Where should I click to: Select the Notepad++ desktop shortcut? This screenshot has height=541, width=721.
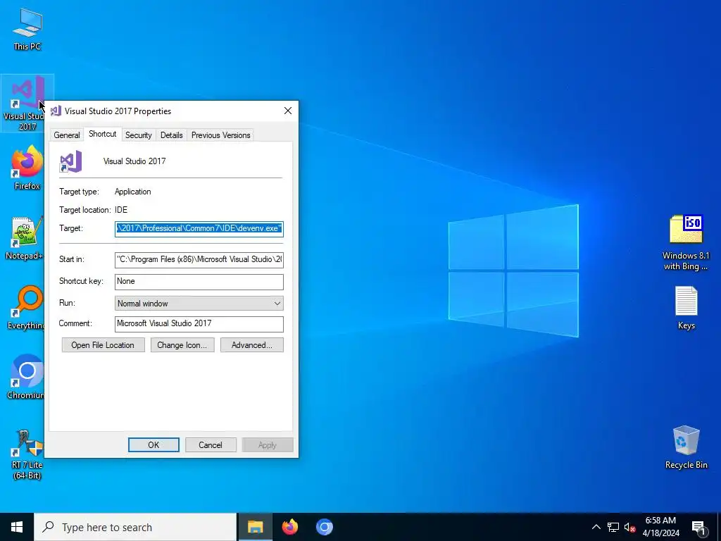pos(25,238)
